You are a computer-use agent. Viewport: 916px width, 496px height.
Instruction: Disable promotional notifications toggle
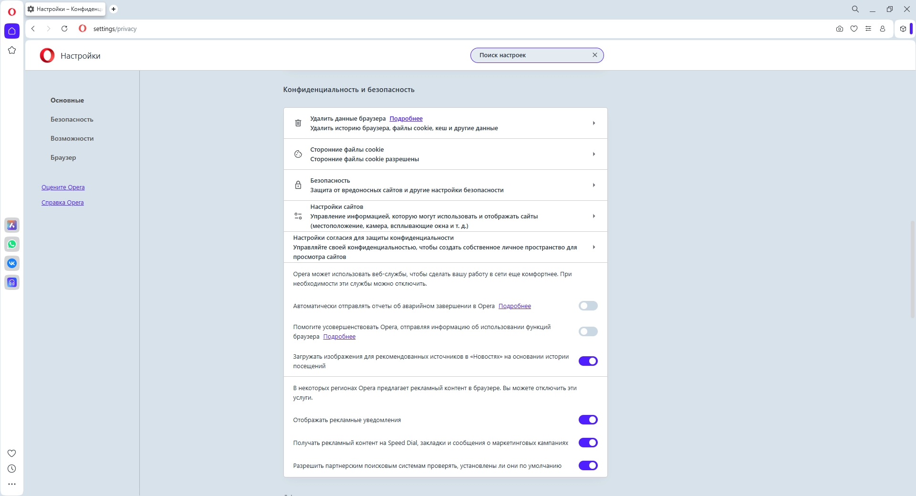[x=588, y=420]
